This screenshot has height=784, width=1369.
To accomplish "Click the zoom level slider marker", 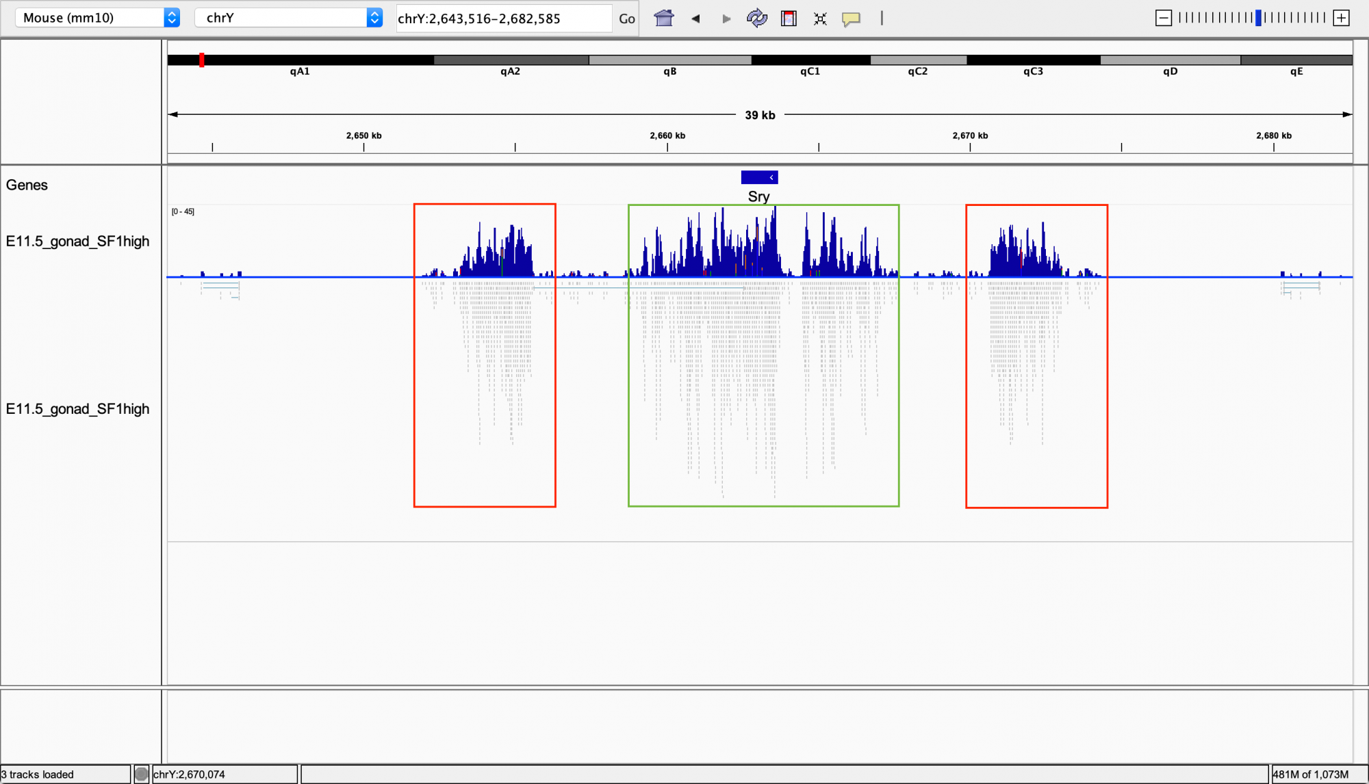I will pos(1258,18).
